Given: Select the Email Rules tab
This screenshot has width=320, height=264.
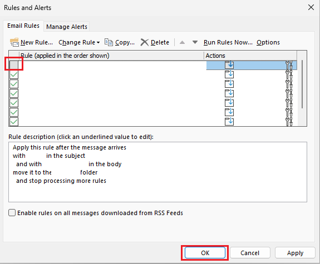Looking at the screenshot, I should point(23,26).
